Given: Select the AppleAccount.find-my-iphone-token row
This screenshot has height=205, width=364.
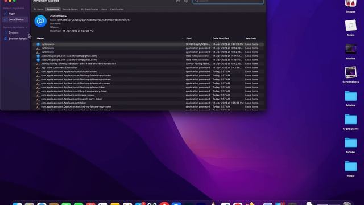Looking at the screenshot, I should (148, 87).
